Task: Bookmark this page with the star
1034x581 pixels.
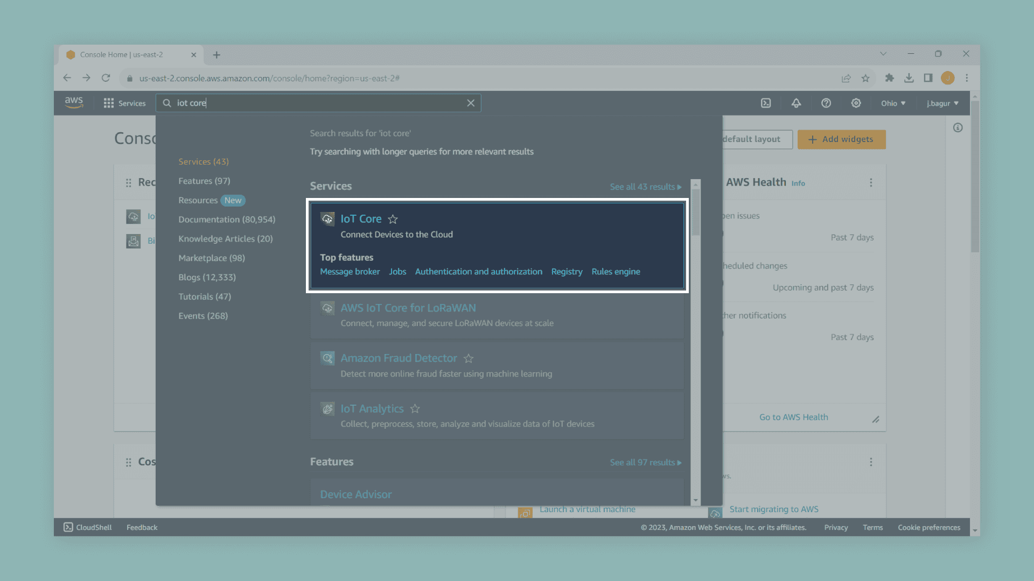Action: tap(865, 79)
